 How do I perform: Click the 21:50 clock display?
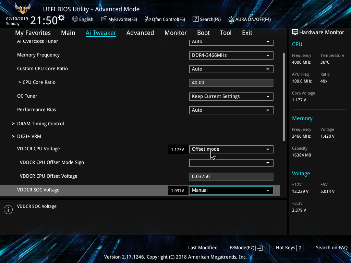click(x=44, y=20)
